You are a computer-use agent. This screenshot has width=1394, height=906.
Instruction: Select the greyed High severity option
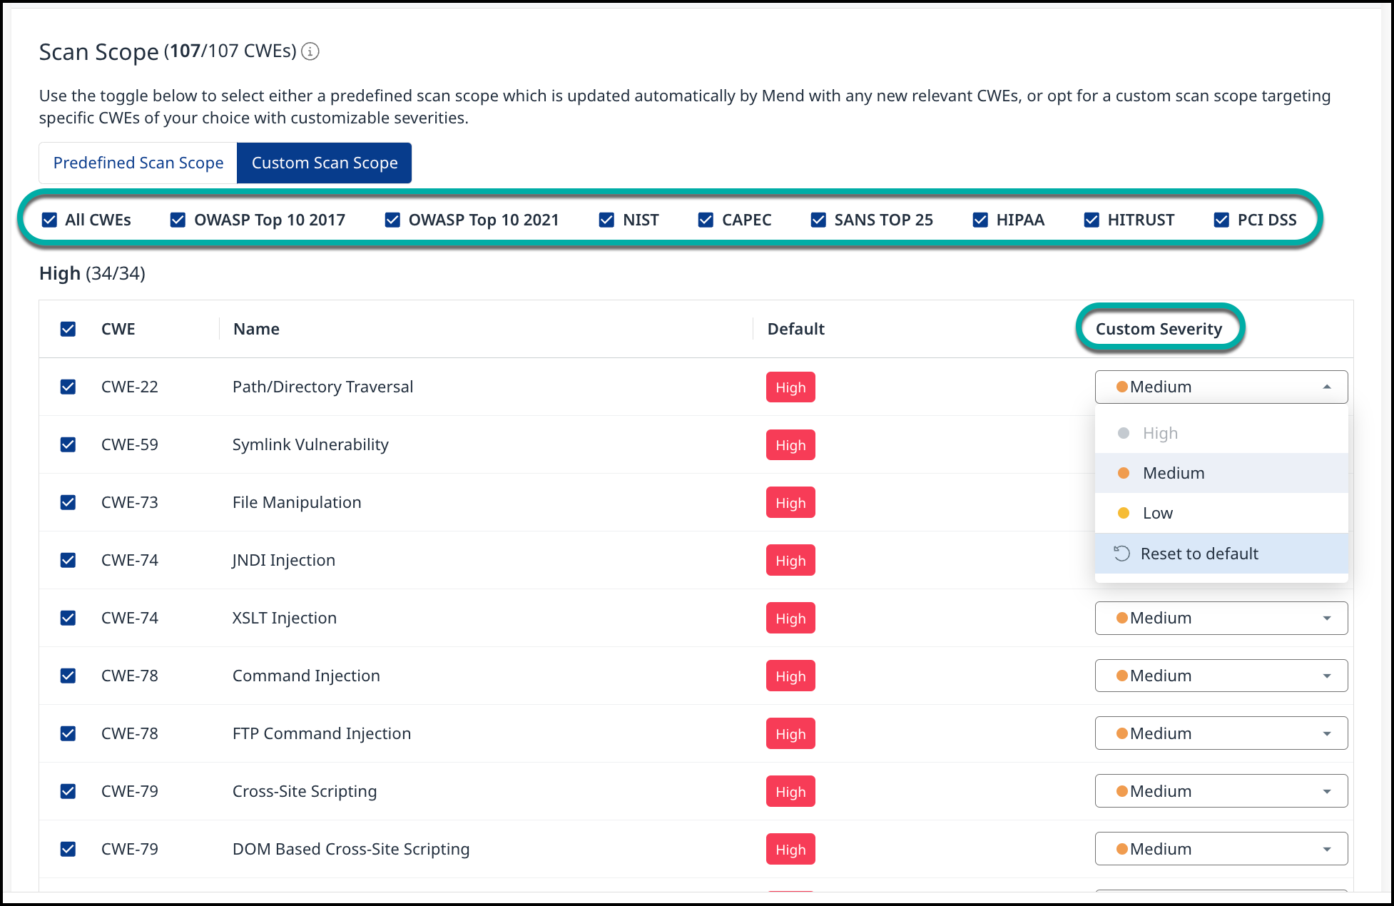coord(1160,433)
